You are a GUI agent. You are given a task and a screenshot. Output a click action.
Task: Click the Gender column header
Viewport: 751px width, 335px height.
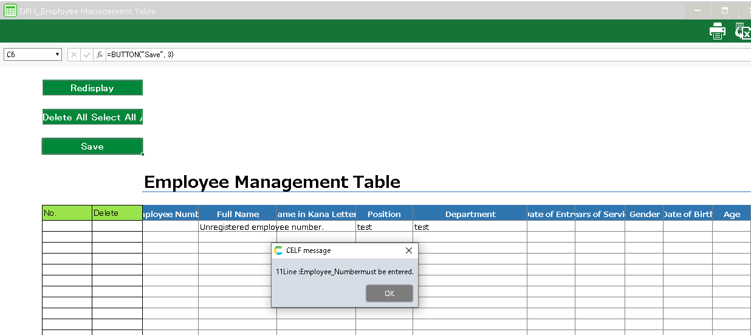tap(644, 214)
